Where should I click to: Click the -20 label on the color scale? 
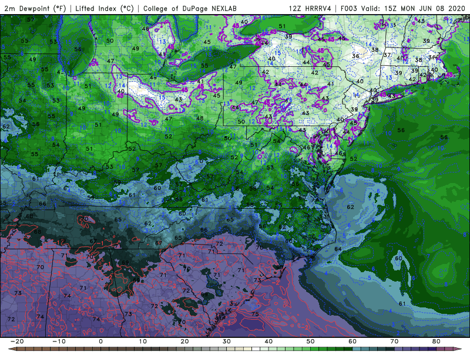[x=16, y=341]
